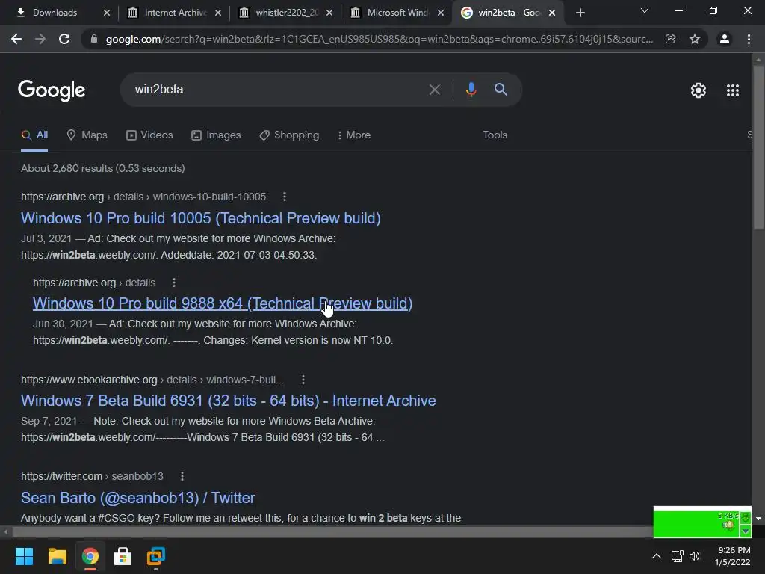
Task: Select the All search filter
Action: click(34, 135)
